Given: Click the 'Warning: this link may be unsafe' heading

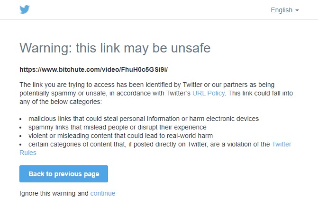Looking at the screenshot, I should point(115,48).
